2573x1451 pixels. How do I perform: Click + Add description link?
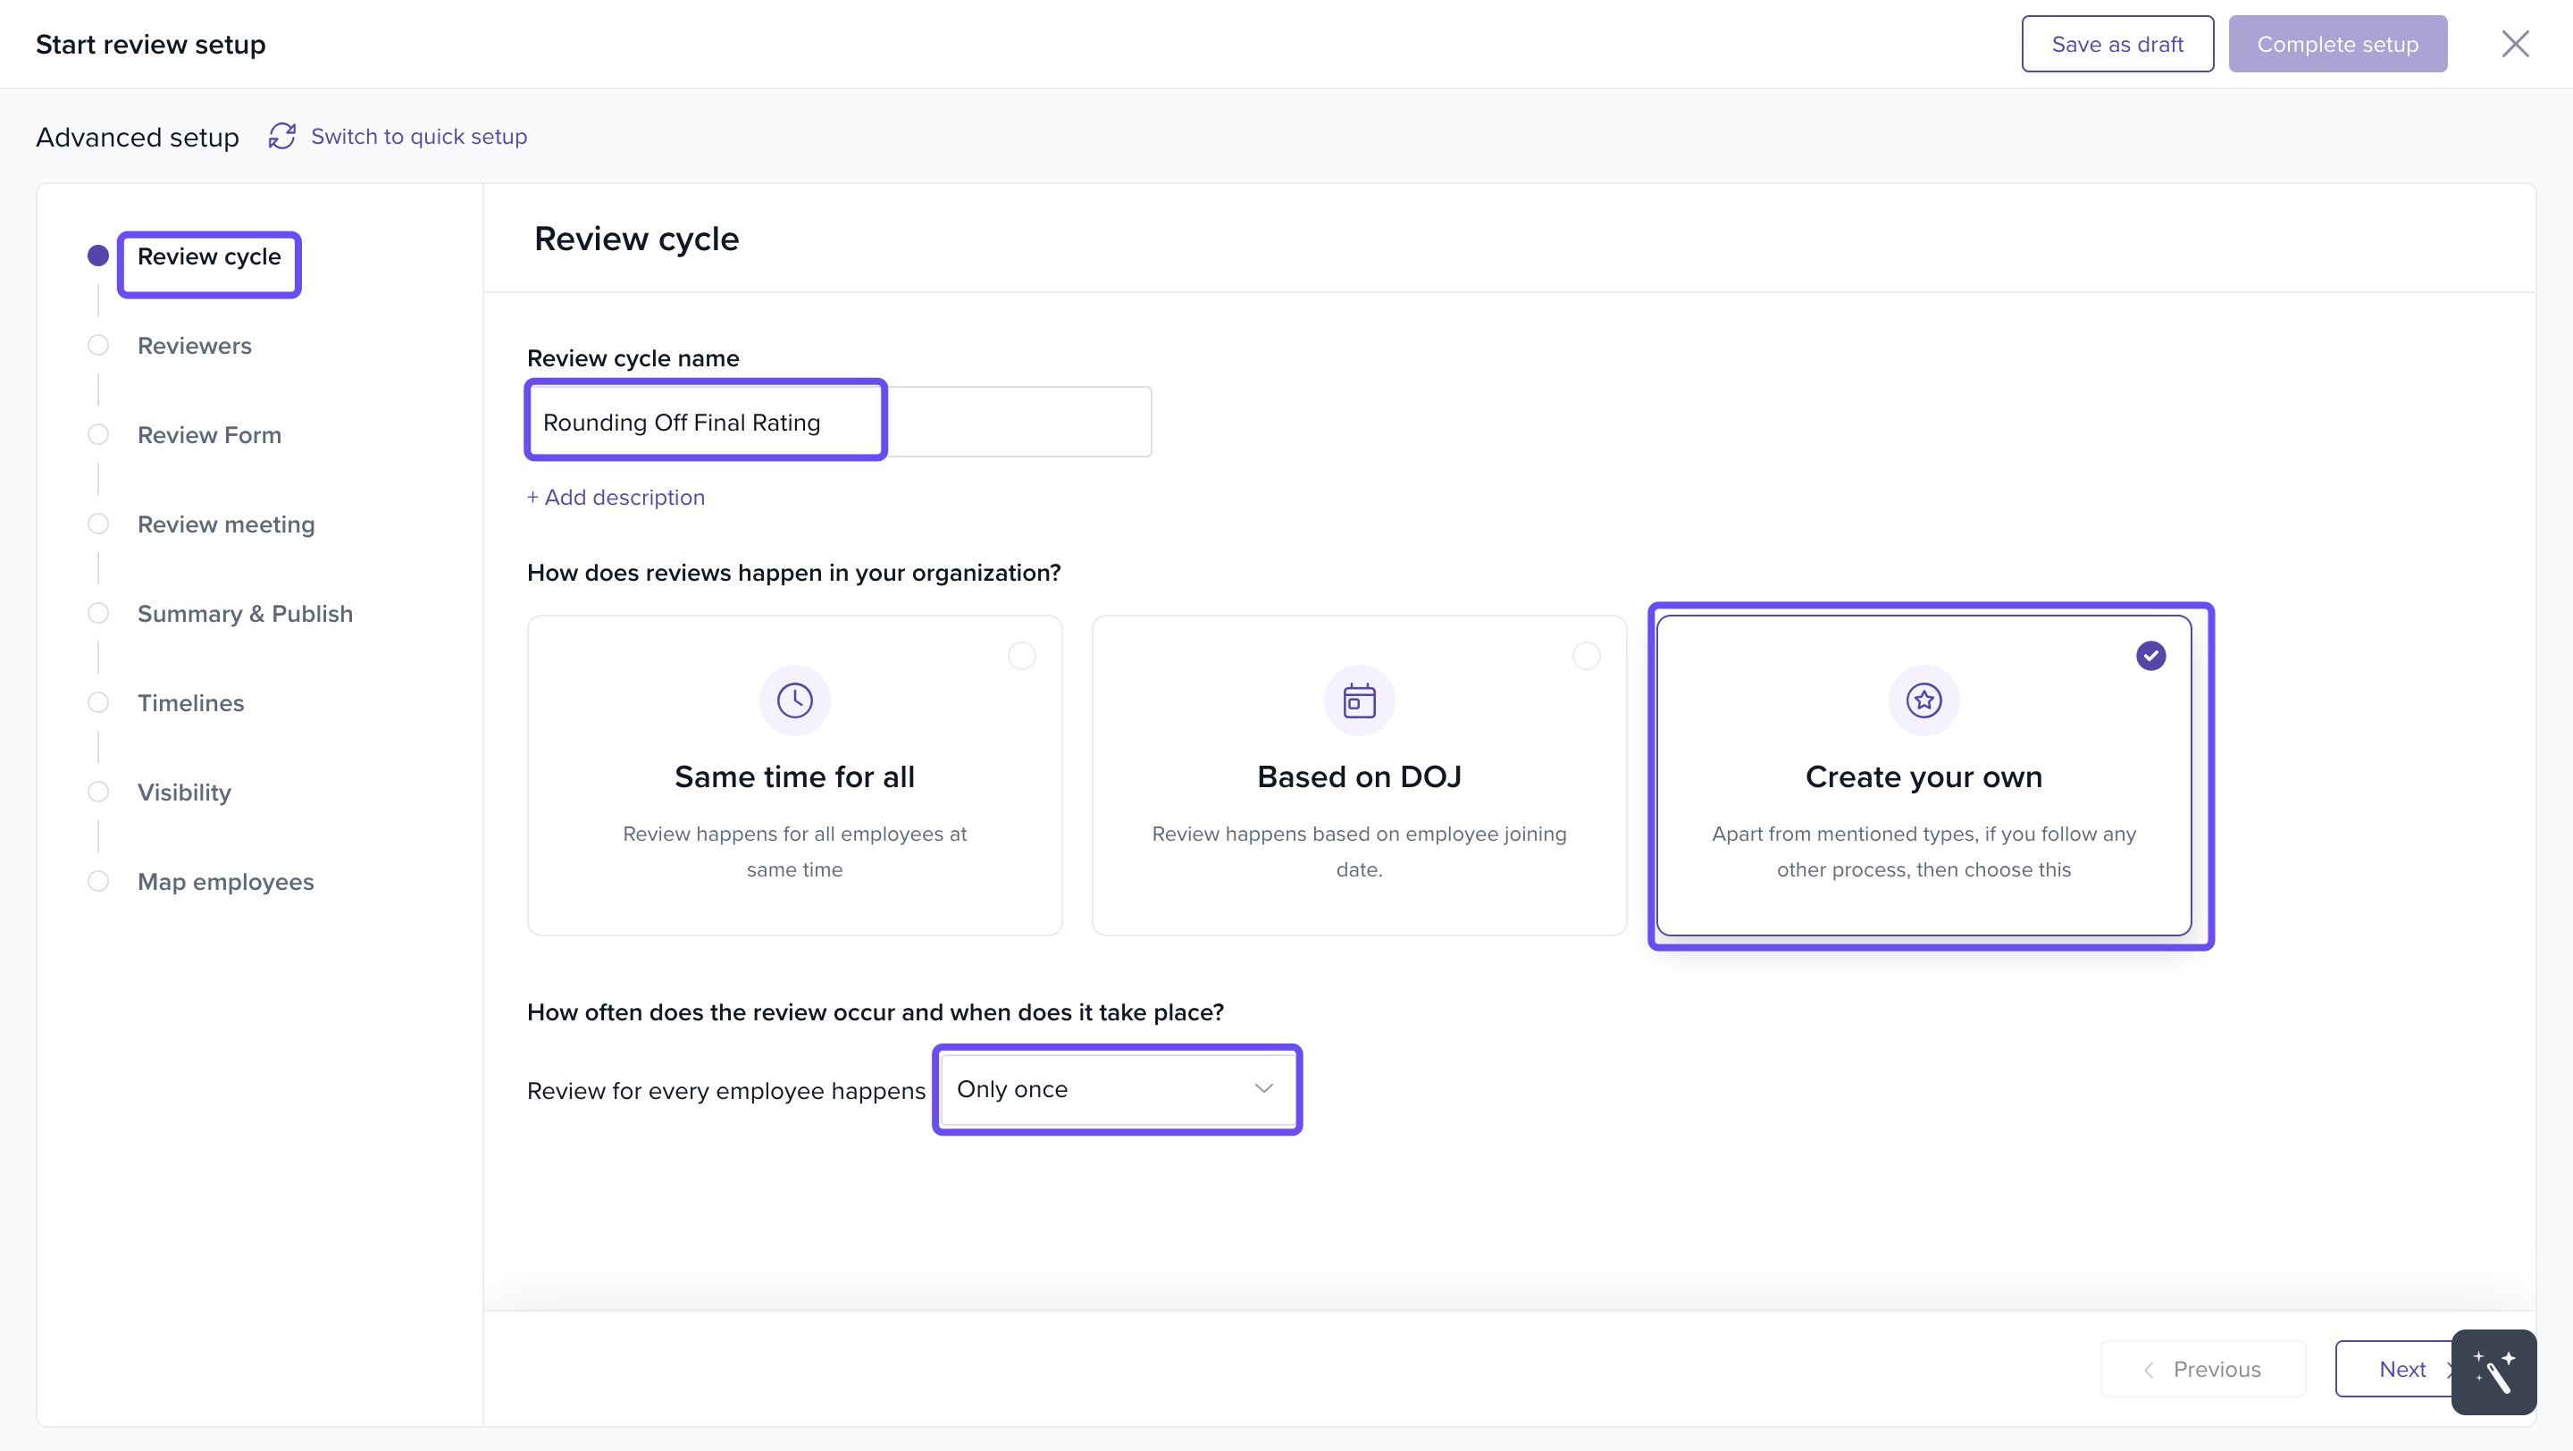pos(616,498)
